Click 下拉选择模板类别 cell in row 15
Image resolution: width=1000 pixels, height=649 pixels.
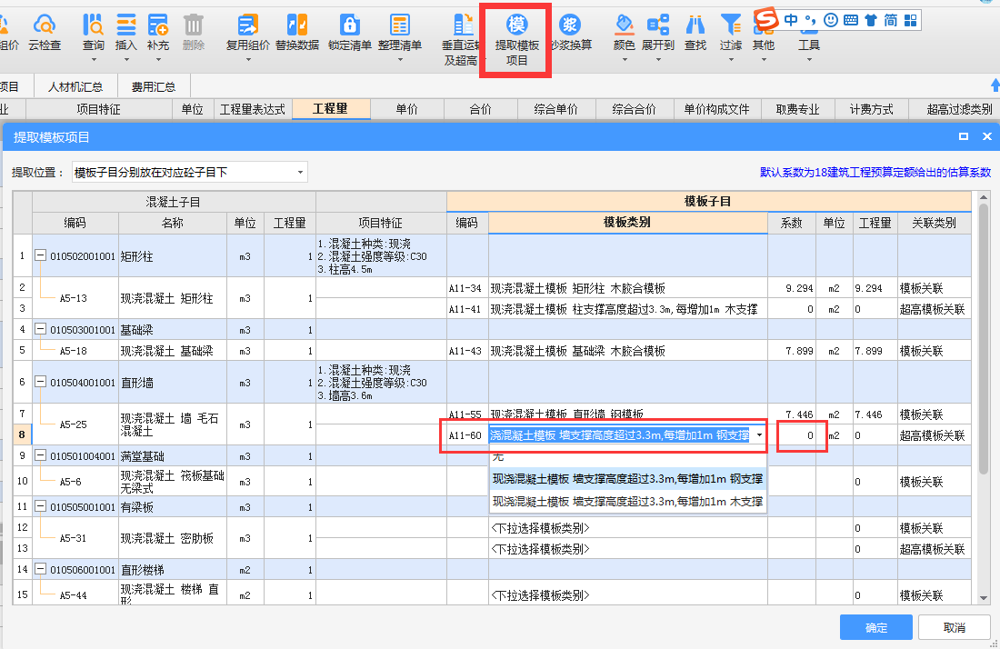pyautogui.click(x=627, y=594)
